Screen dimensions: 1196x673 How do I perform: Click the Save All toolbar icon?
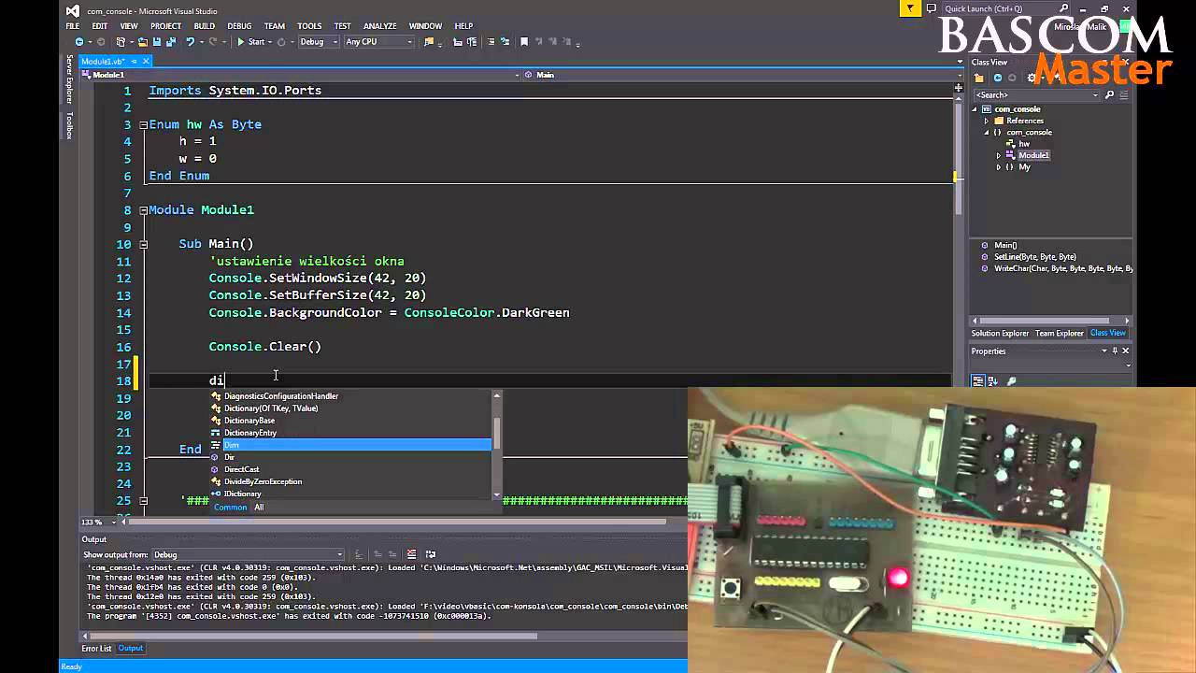pyautogui.click(x=171, y=42)
